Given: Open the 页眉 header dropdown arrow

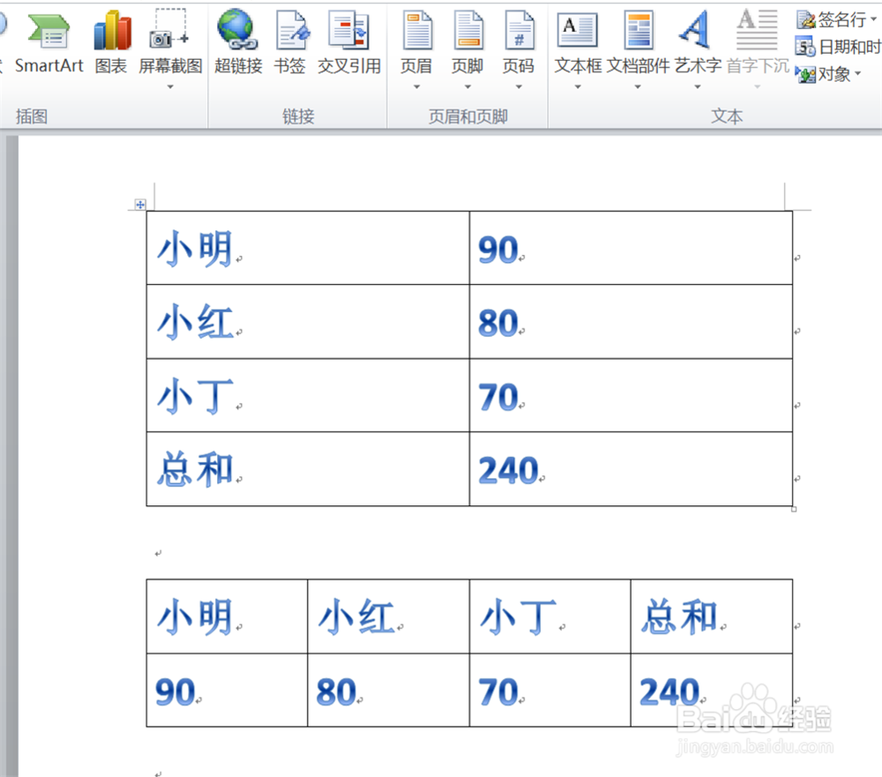Looking at the screenshot, I should (x=416, y=86).
